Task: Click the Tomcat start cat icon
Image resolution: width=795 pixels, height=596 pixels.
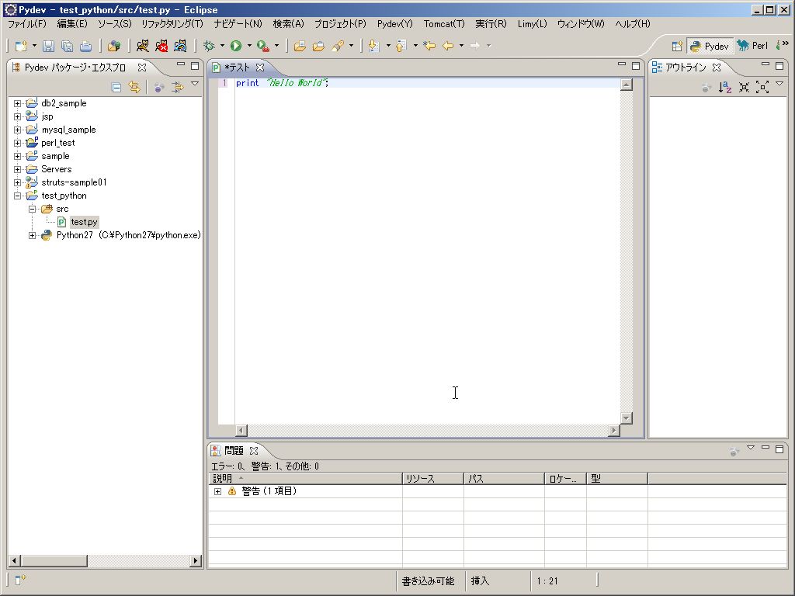Action: click(x=143, y=46)
